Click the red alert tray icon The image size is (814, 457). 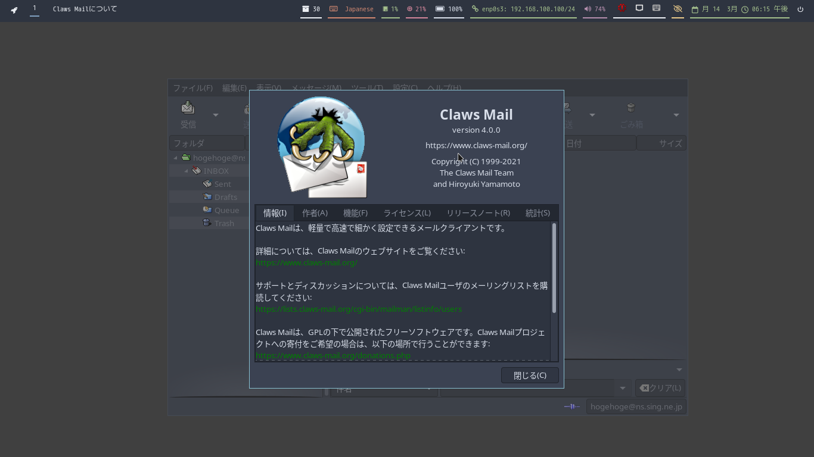click(622, 8)
